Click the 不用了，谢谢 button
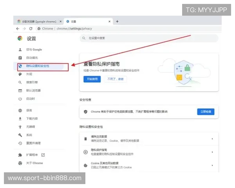Image resolution: width=235 pixels, height=188 pixels. (116, 79)
